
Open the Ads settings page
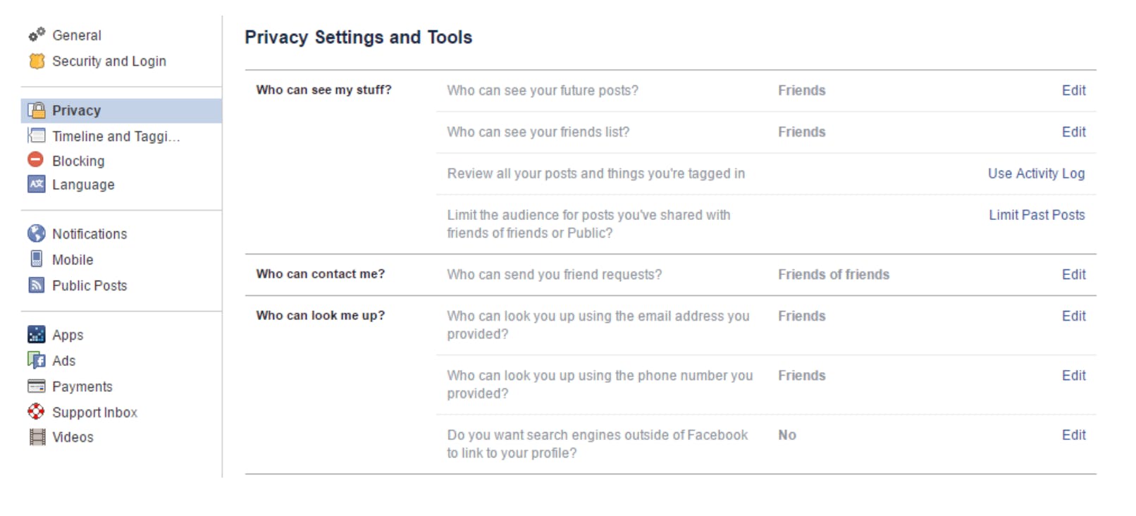63,360
